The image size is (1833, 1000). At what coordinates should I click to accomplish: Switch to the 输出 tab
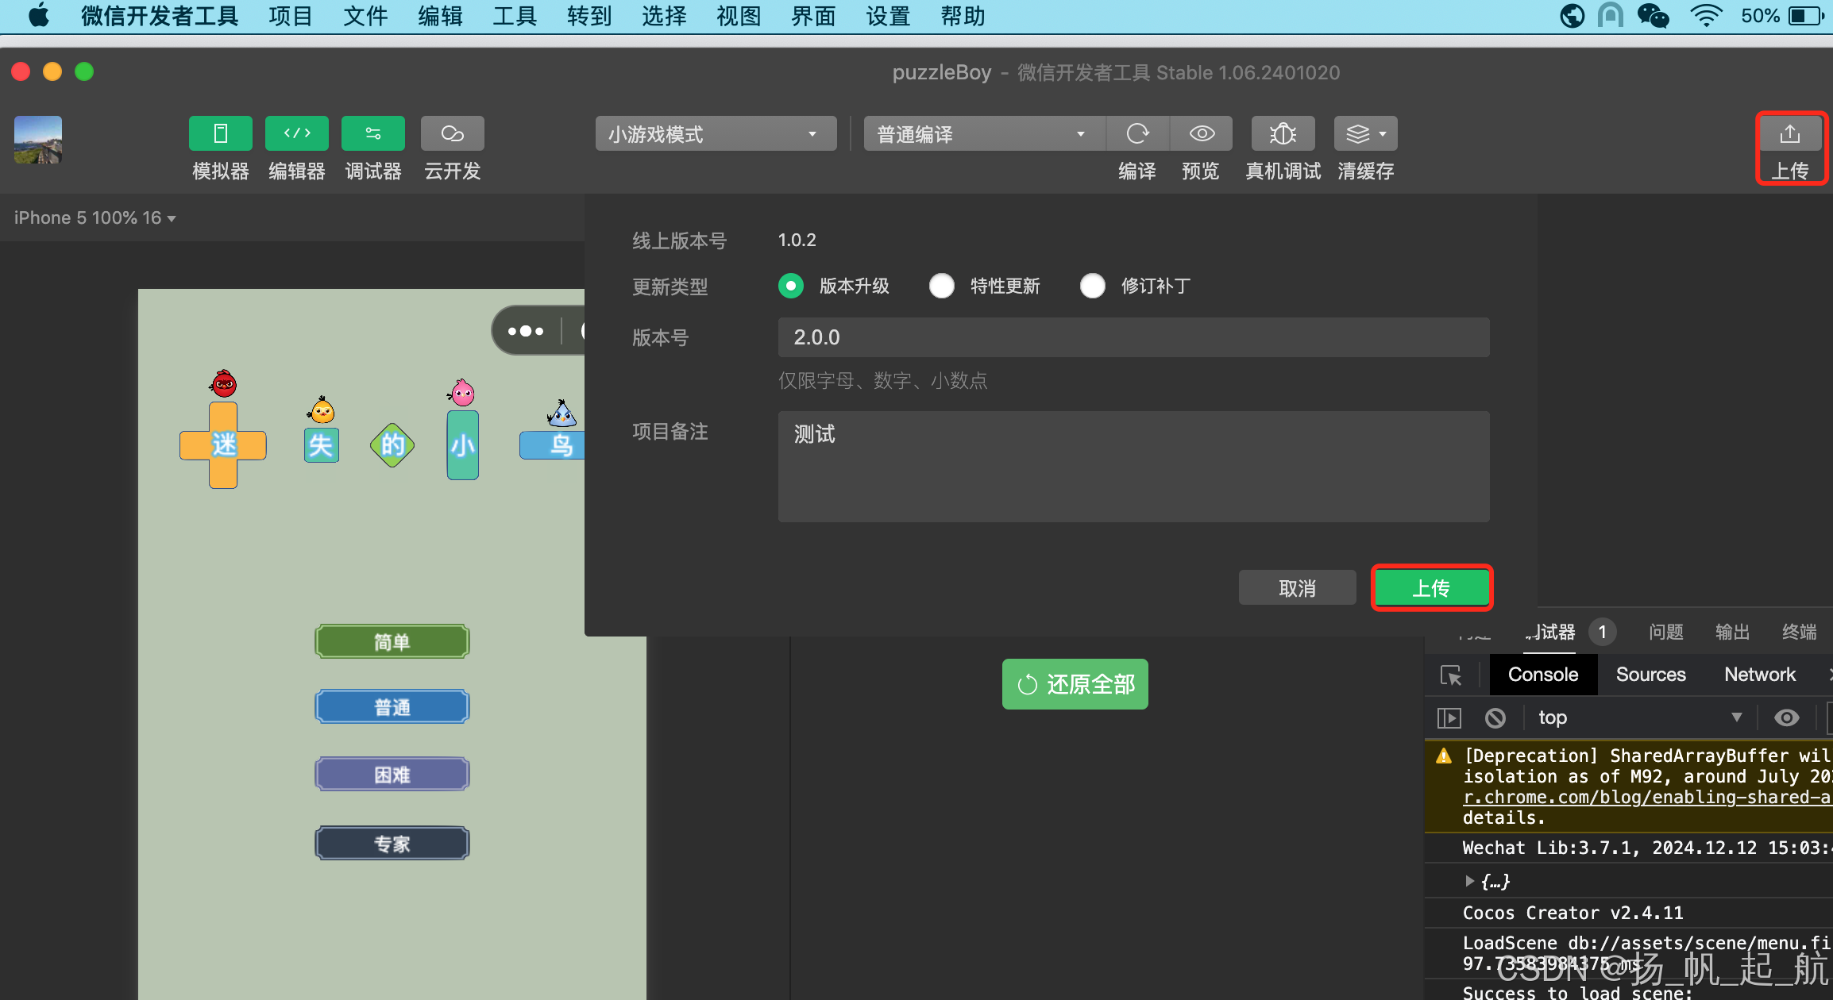pyautogui.click(x=1733, y=632)
